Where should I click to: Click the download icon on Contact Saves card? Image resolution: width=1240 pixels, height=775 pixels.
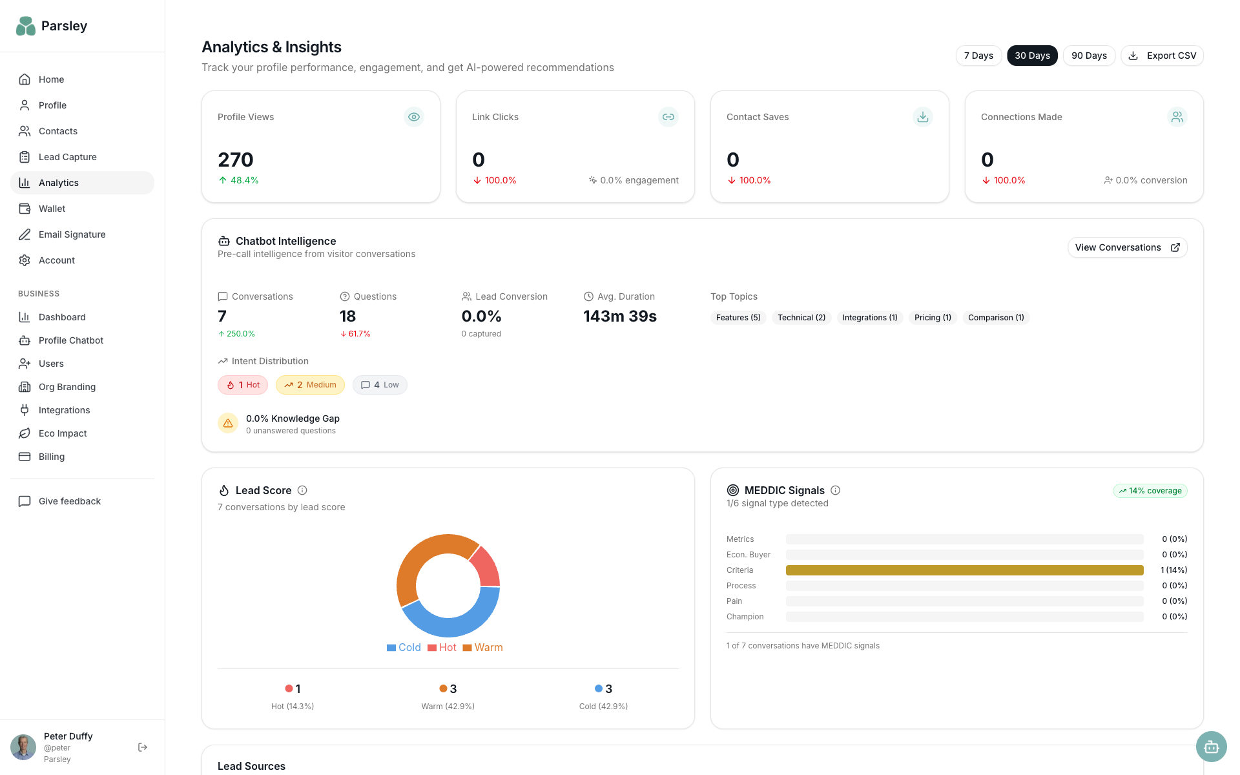click(923, 117)
